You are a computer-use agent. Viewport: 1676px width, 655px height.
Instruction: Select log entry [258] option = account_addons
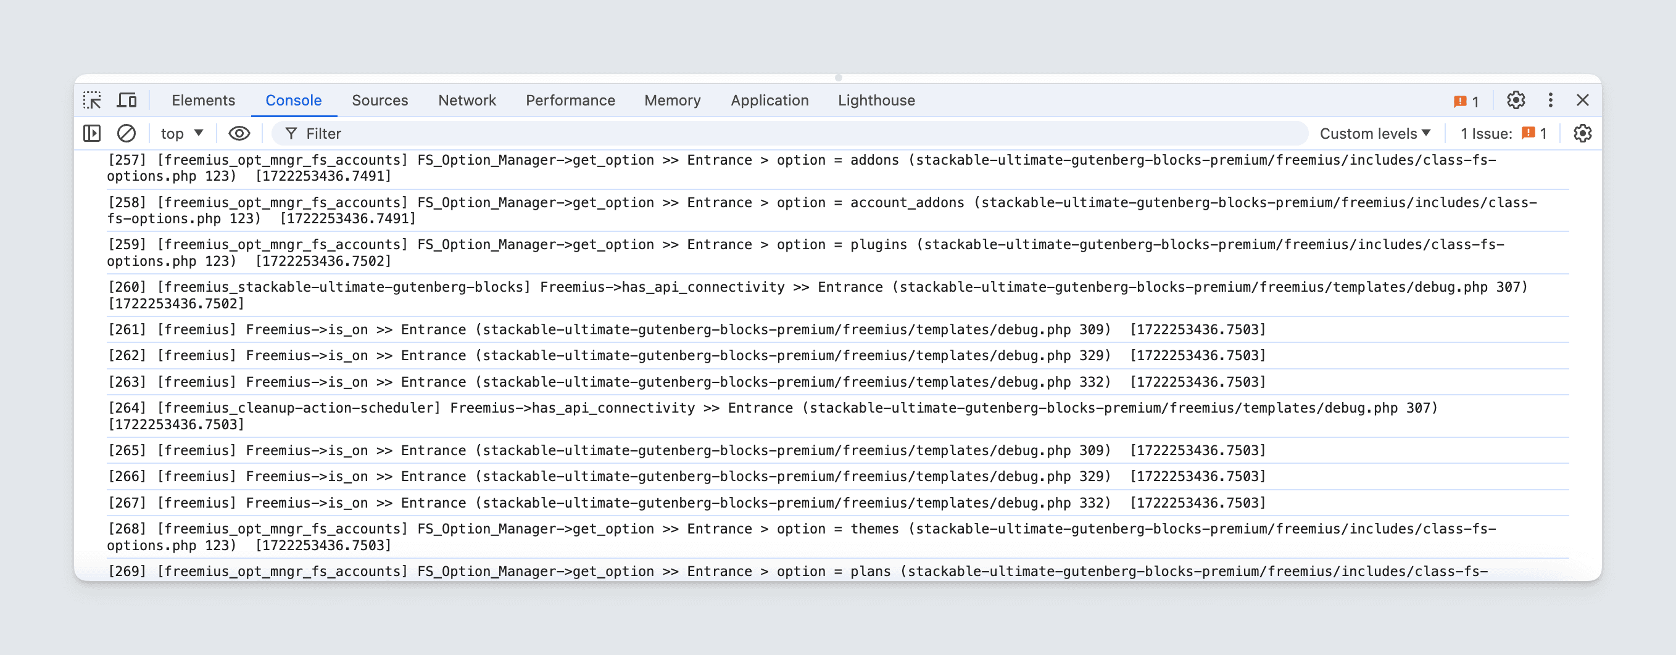[x=838, y=211]
